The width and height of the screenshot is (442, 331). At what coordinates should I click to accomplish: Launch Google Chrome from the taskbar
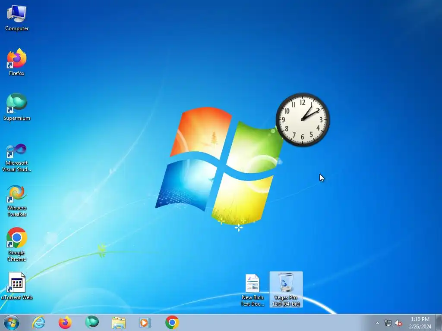[x=172, y=322]
